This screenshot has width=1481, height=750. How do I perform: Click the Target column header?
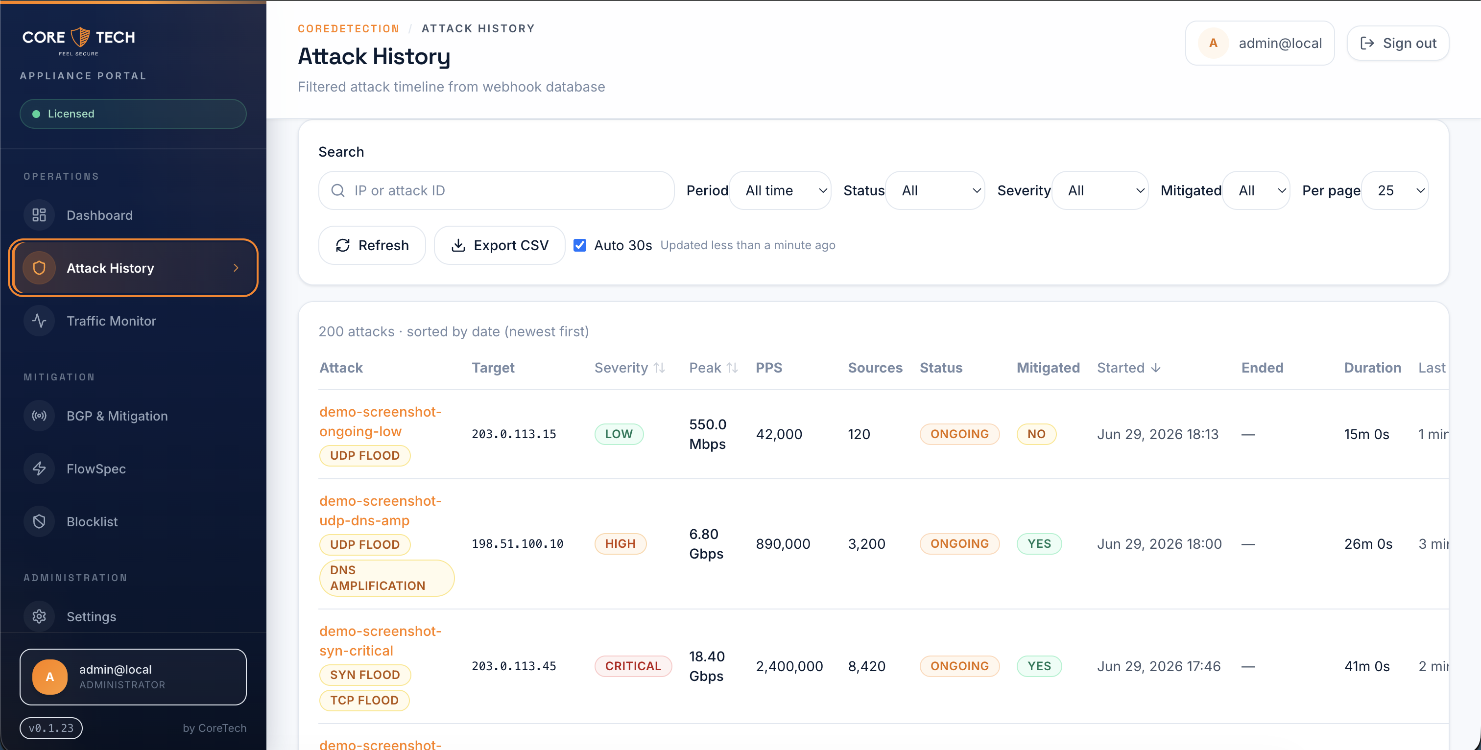[x=493, y=368]
